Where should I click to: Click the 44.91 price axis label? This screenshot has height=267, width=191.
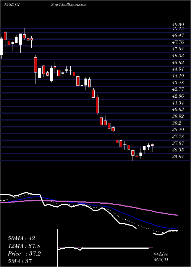pyautogui.click(x=178, y=69)
